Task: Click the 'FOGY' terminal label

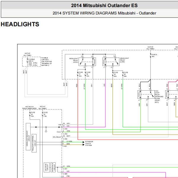Action: pyautogui.click(x=59, y=132)
